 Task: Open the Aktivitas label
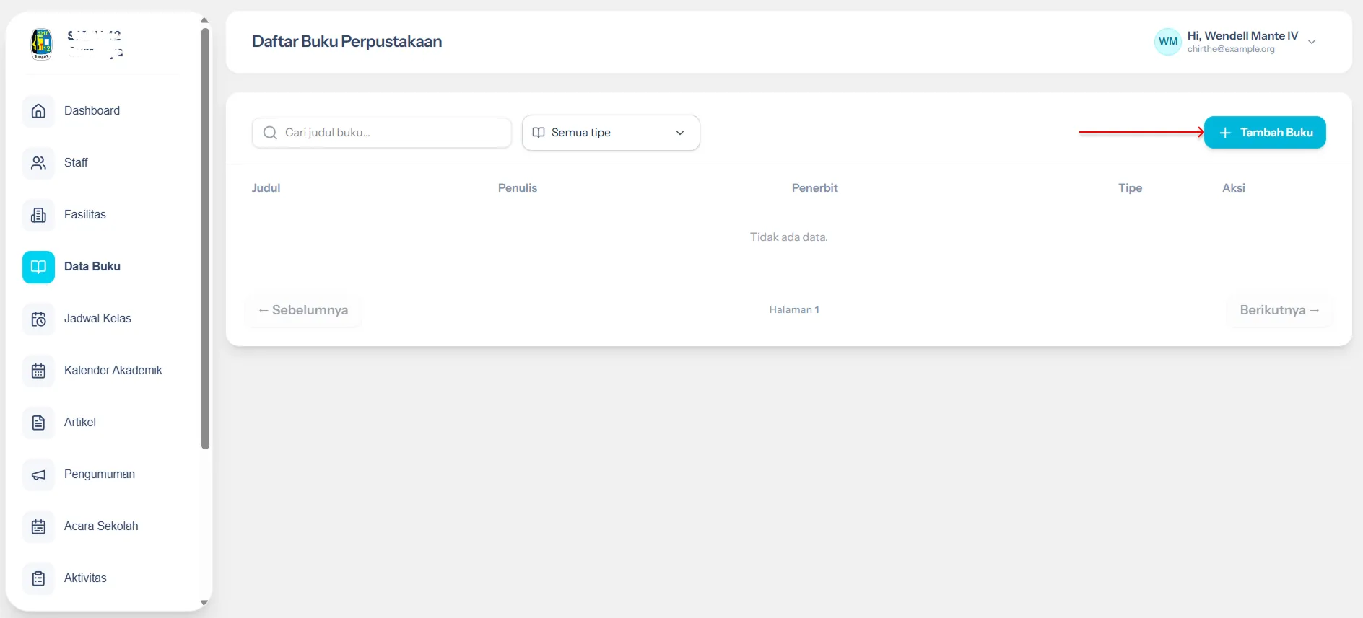[x=85, y=578]
